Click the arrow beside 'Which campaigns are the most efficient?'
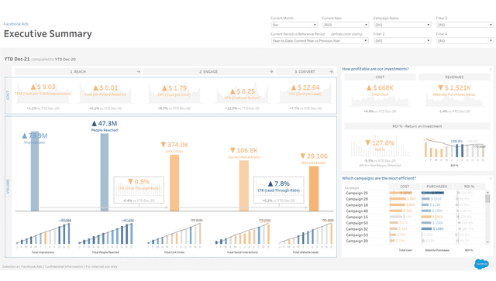This screenshot has width=496, height=281. [491, 178]
